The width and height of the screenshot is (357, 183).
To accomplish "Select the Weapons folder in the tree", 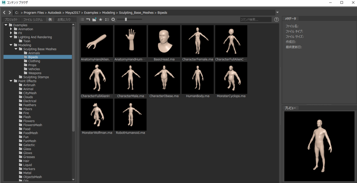I will tap(32, 73).
